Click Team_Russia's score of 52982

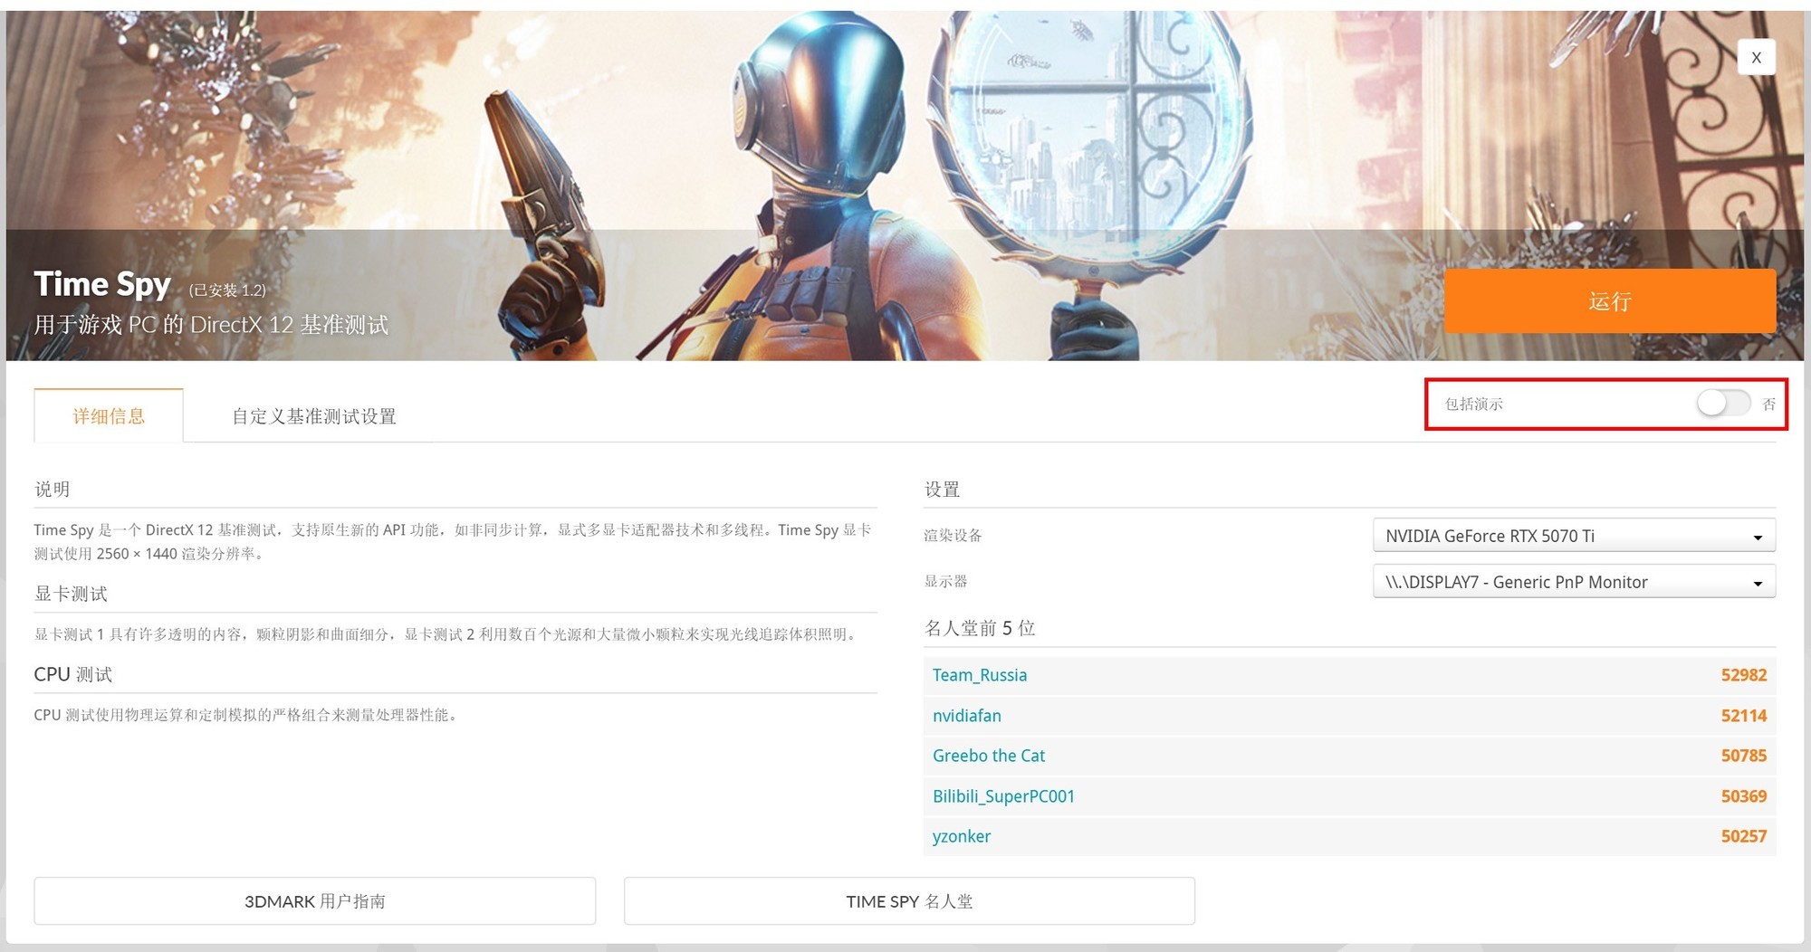(x=1743, y=675)
